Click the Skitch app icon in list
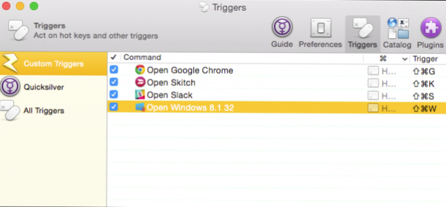The height and width of the screenshot is (207, 446). (x=140, y=83)
